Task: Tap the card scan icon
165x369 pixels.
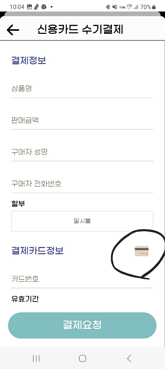Action: click(x=142, y=251)
